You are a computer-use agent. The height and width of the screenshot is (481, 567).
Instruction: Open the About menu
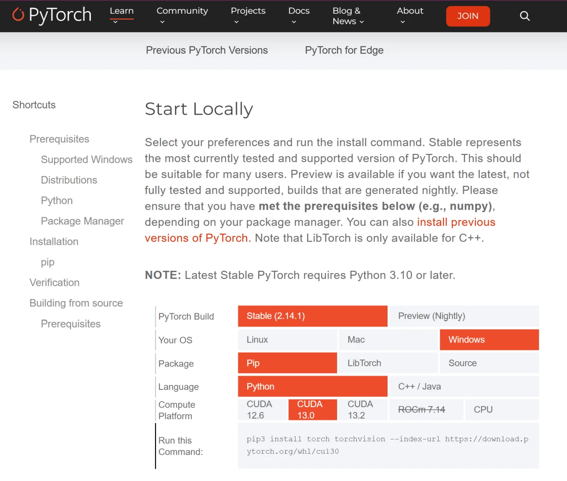click(410, 11)
